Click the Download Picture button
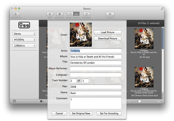 108,39
